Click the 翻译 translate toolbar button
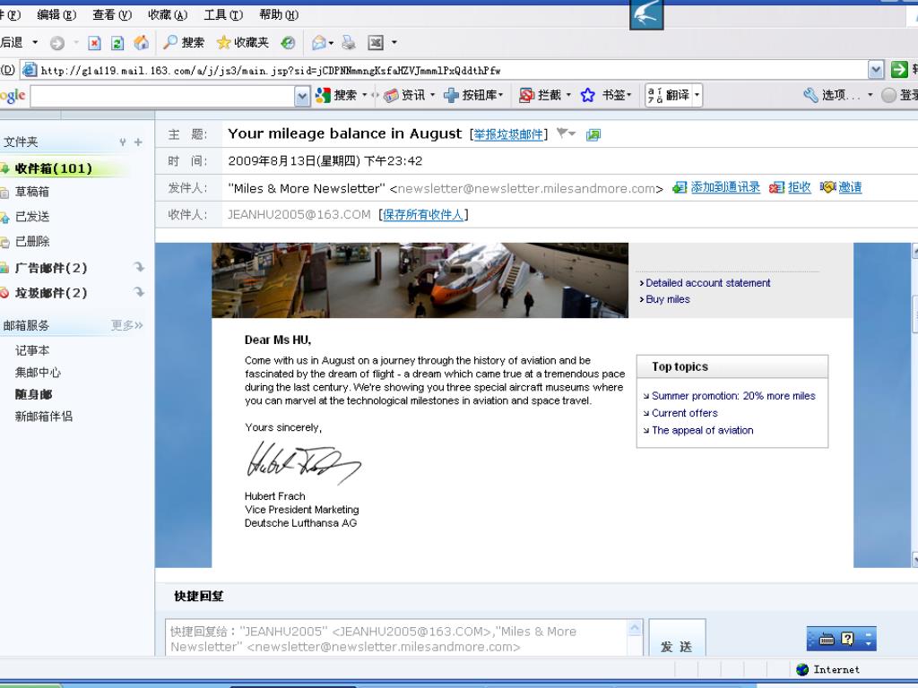This screenshot has width=918, height=688. coord(673,95)
